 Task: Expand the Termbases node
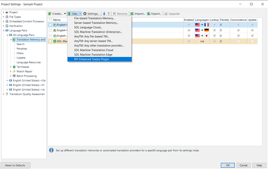(x=11, y=67)
